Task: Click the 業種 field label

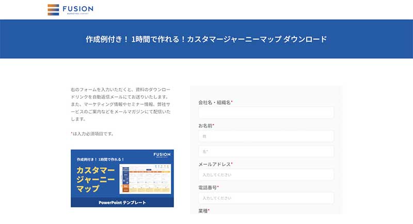Action: (x=204, y=211)
